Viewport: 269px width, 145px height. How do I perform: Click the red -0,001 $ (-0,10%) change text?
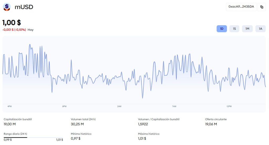click(14, 30)
